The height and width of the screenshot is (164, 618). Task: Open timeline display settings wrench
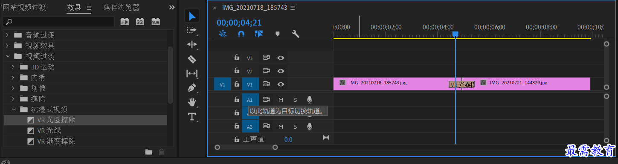point(296,34)
